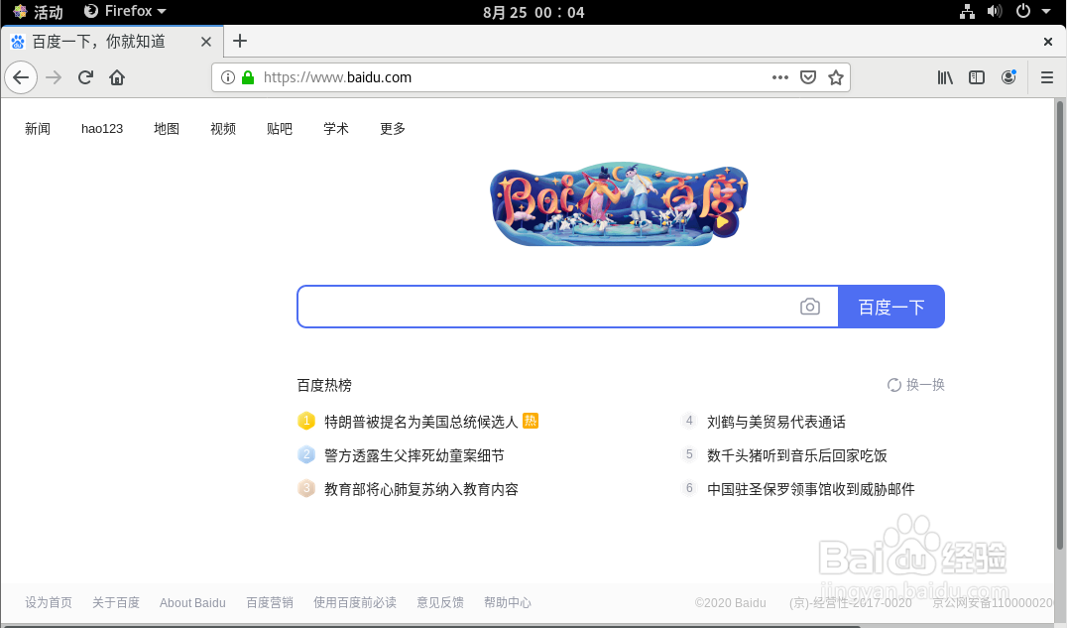Save page to Pocket
This screenshot has width=1067, height=628.
point(808,77)
